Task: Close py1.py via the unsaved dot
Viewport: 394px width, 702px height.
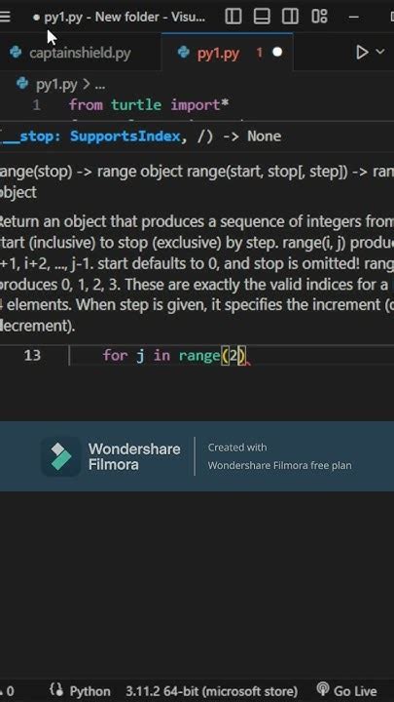Action: point(277,53)
